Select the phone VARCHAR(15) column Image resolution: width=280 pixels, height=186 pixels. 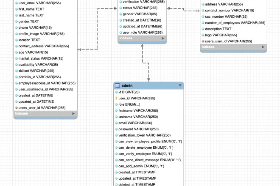35,27
